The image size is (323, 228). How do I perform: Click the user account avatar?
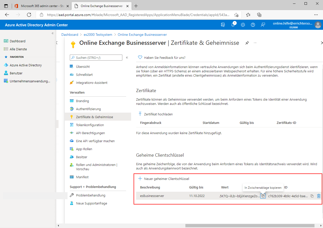(318, 25)
